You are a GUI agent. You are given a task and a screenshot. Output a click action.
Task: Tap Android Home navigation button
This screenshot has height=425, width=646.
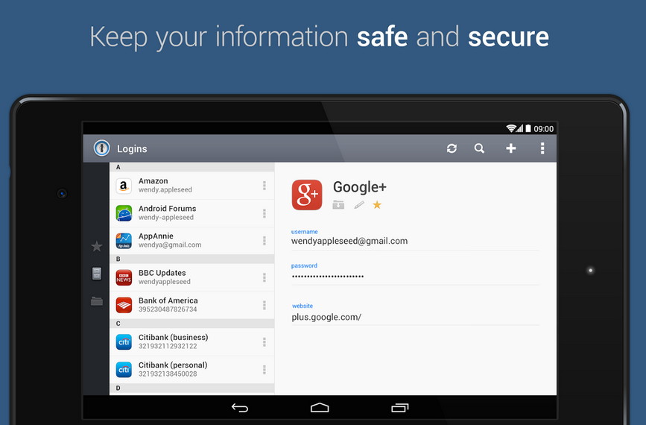click(x=320, y=408)
